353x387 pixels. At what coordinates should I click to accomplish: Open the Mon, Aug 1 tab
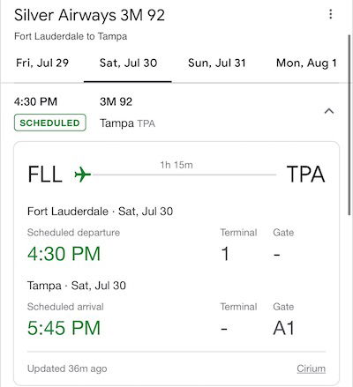tap(306, 63)
